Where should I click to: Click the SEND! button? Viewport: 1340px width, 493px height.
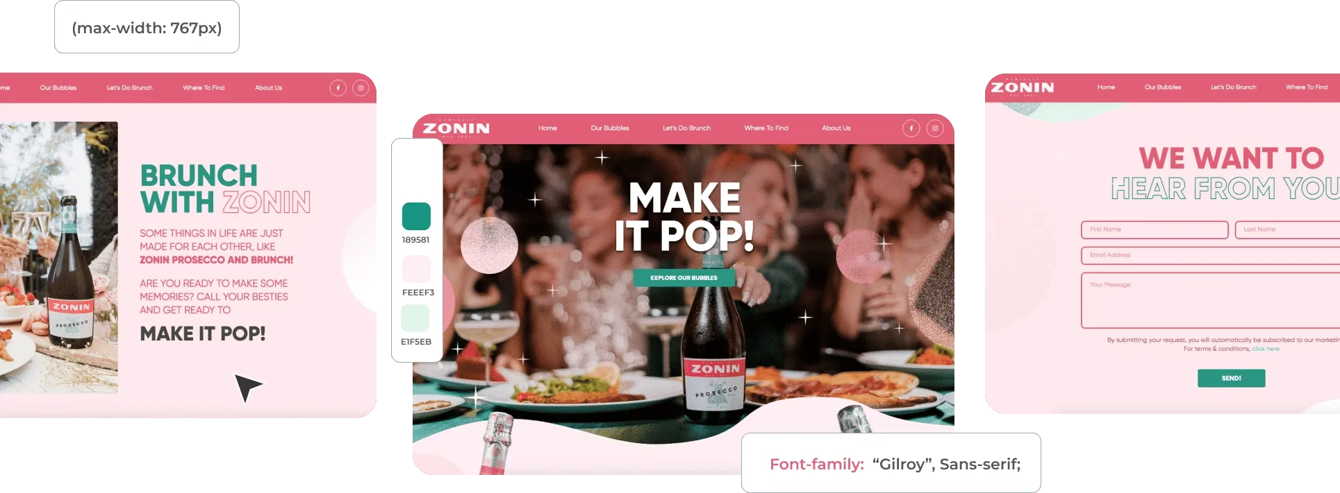click(1231, 378)
